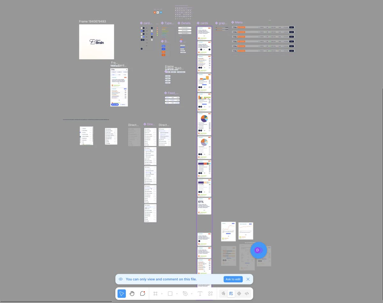Viewport: 383px width, 303px height.
Task: Select the Dire... component label
Action: point(149,124)
